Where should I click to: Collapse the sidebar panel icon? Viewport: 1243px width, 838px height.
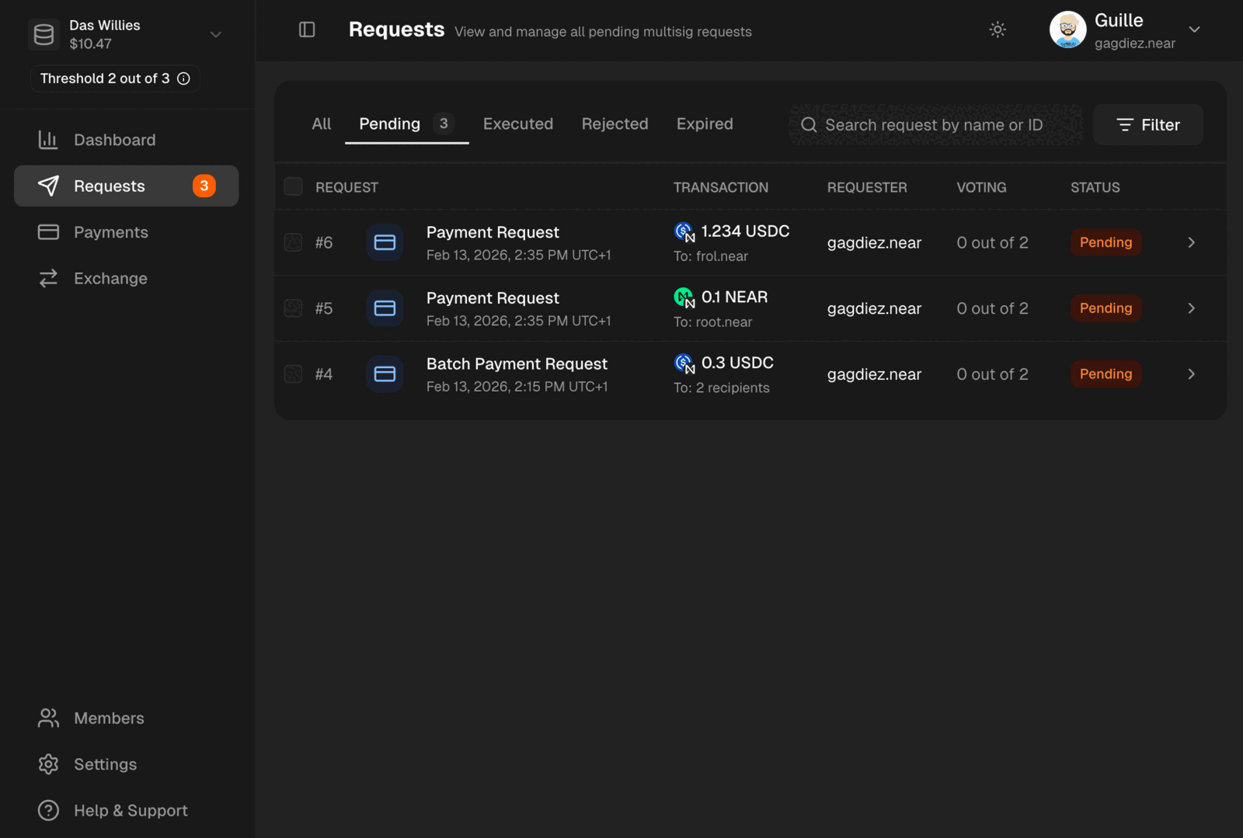click(x=307, y=30)
